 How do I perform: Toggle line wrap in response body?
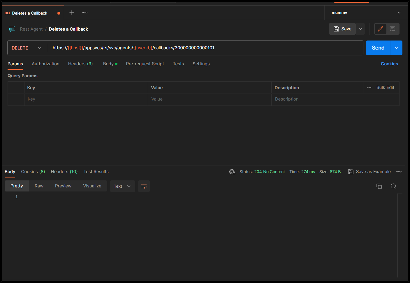144,186
